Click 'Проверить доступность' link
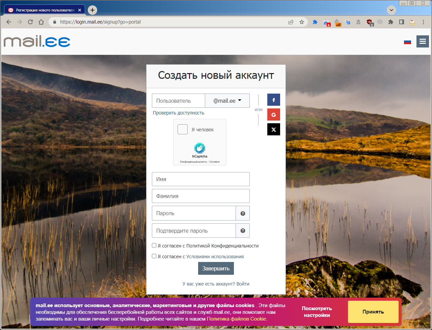 click(179, 113)
